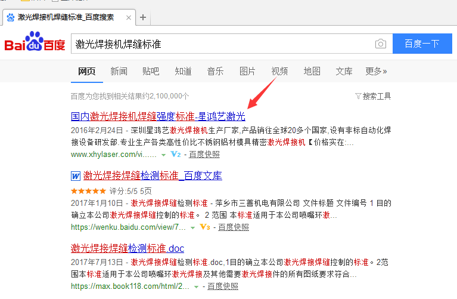This screenshot has height=299, width=457.
Task: Click the text 评分:5/5 5页
Action: pos(130,191)
